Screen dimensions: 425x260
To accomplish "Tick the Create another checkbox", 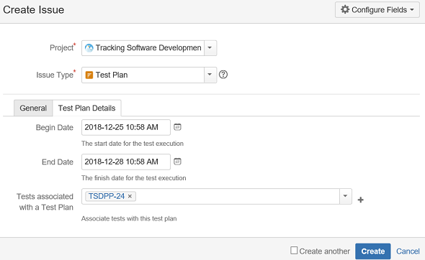I will [x=294, y=250].
